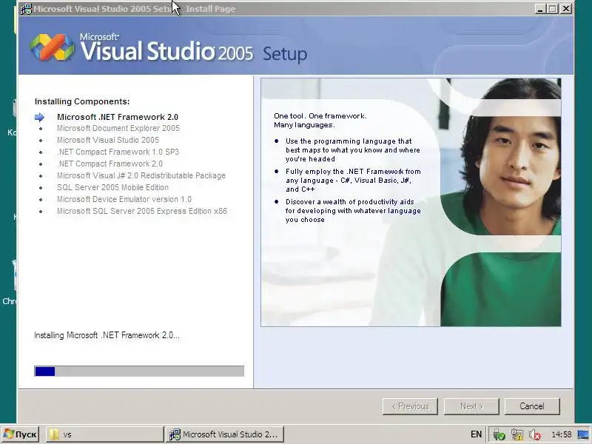Select Microsoft Document Explorer 2005 entry
The image size is (592, 444).
click(118, 128)
